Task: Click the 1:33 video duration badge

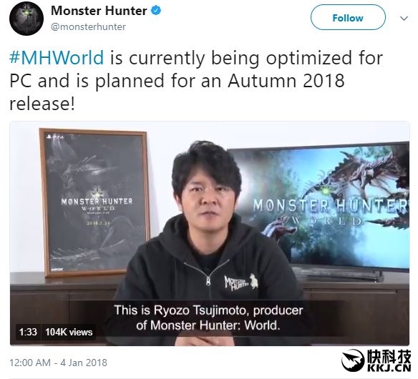Action: tap(28, 332)
